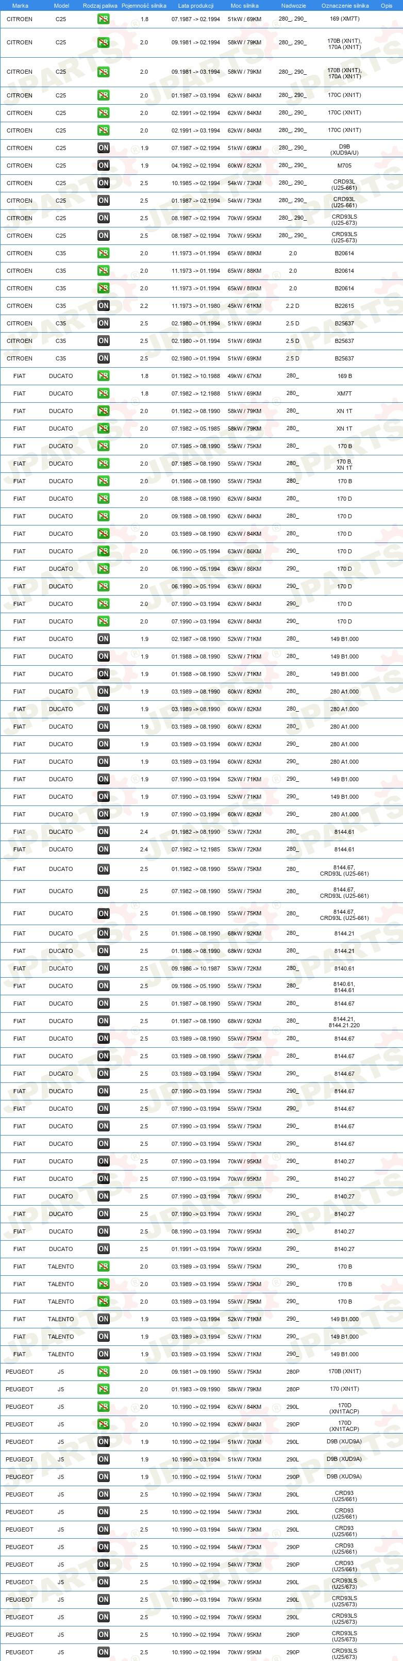Select engine code cell '170 (XN1T)'
This screenshot has width=403, height=1661.
(344, 1389)
